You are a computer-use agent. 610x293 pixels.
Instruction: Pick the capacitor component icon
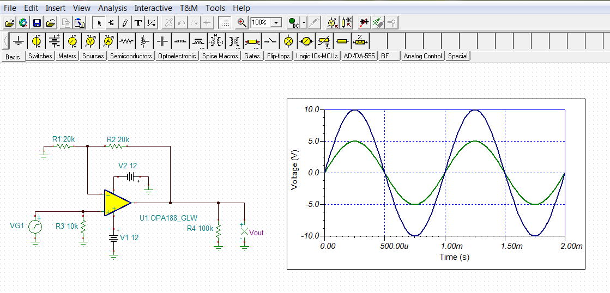[162, 41]
